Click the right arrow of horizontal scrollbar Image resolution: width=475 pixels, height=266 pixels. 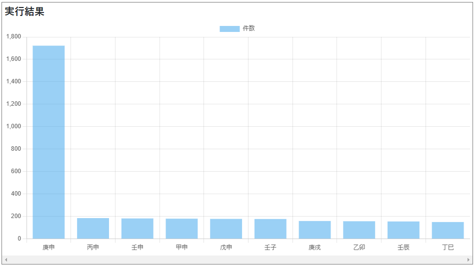[x=468, y=260]
